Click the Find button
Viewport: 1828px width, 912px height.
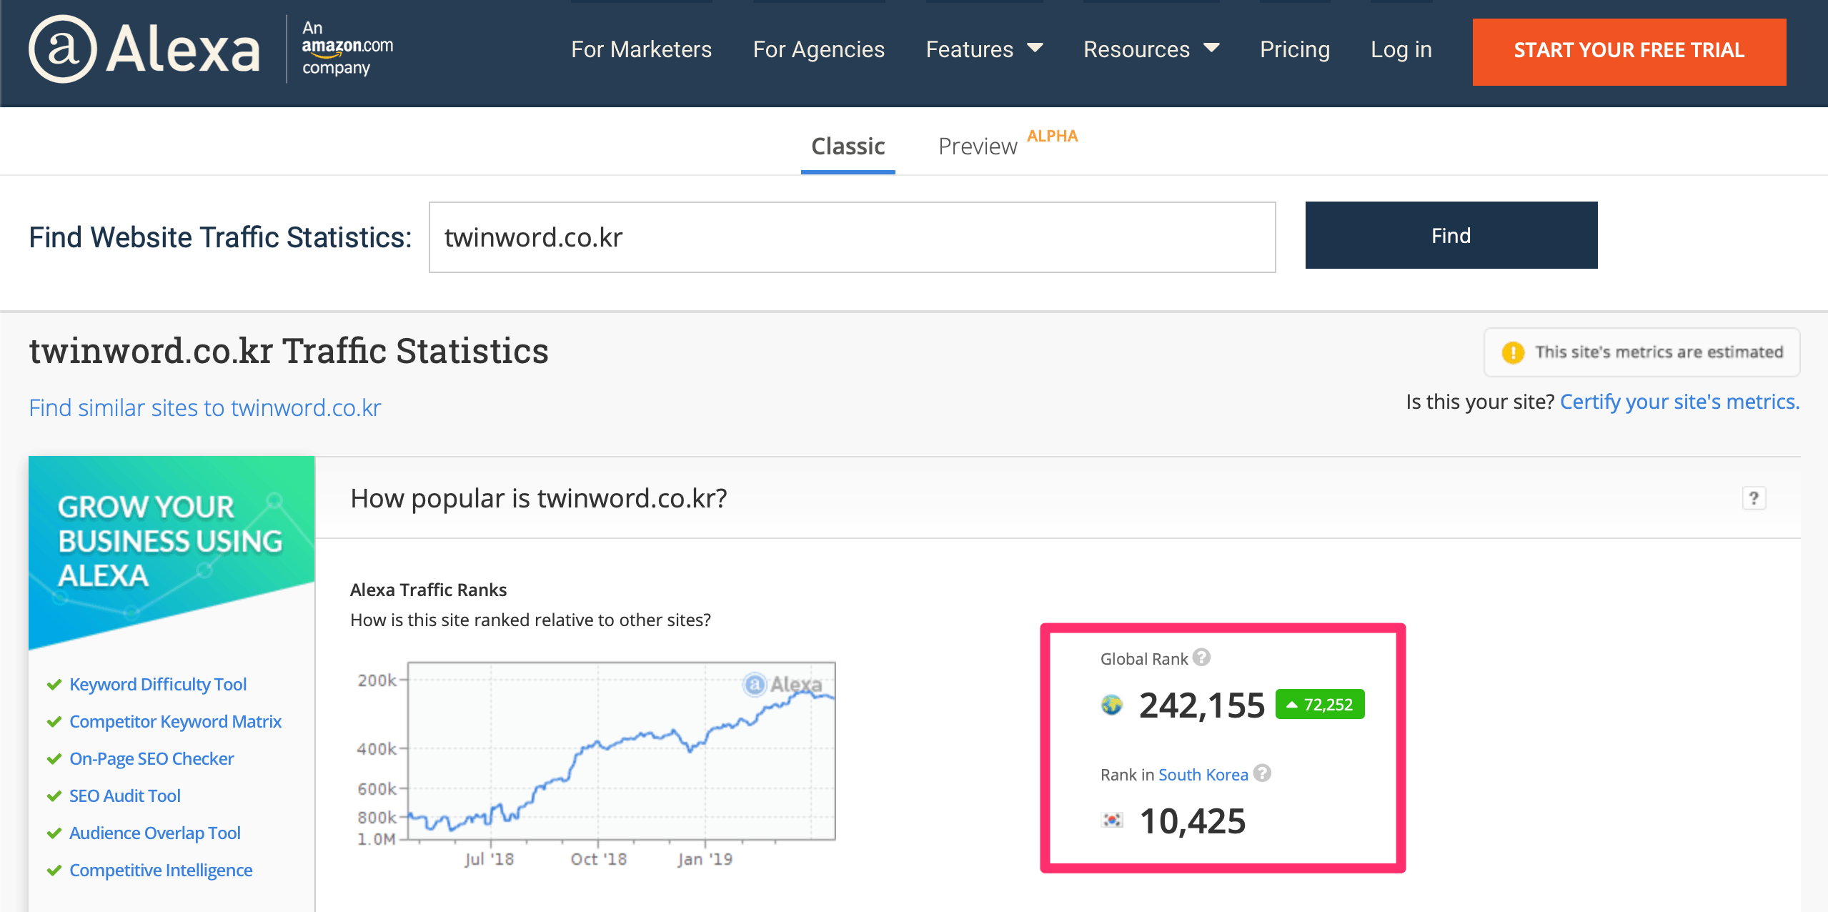pos(1451,235)
